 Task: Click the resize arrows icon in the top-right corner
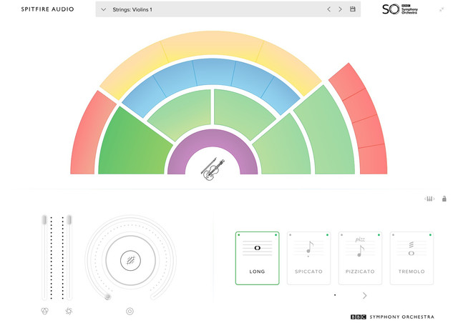click(442, 9)
